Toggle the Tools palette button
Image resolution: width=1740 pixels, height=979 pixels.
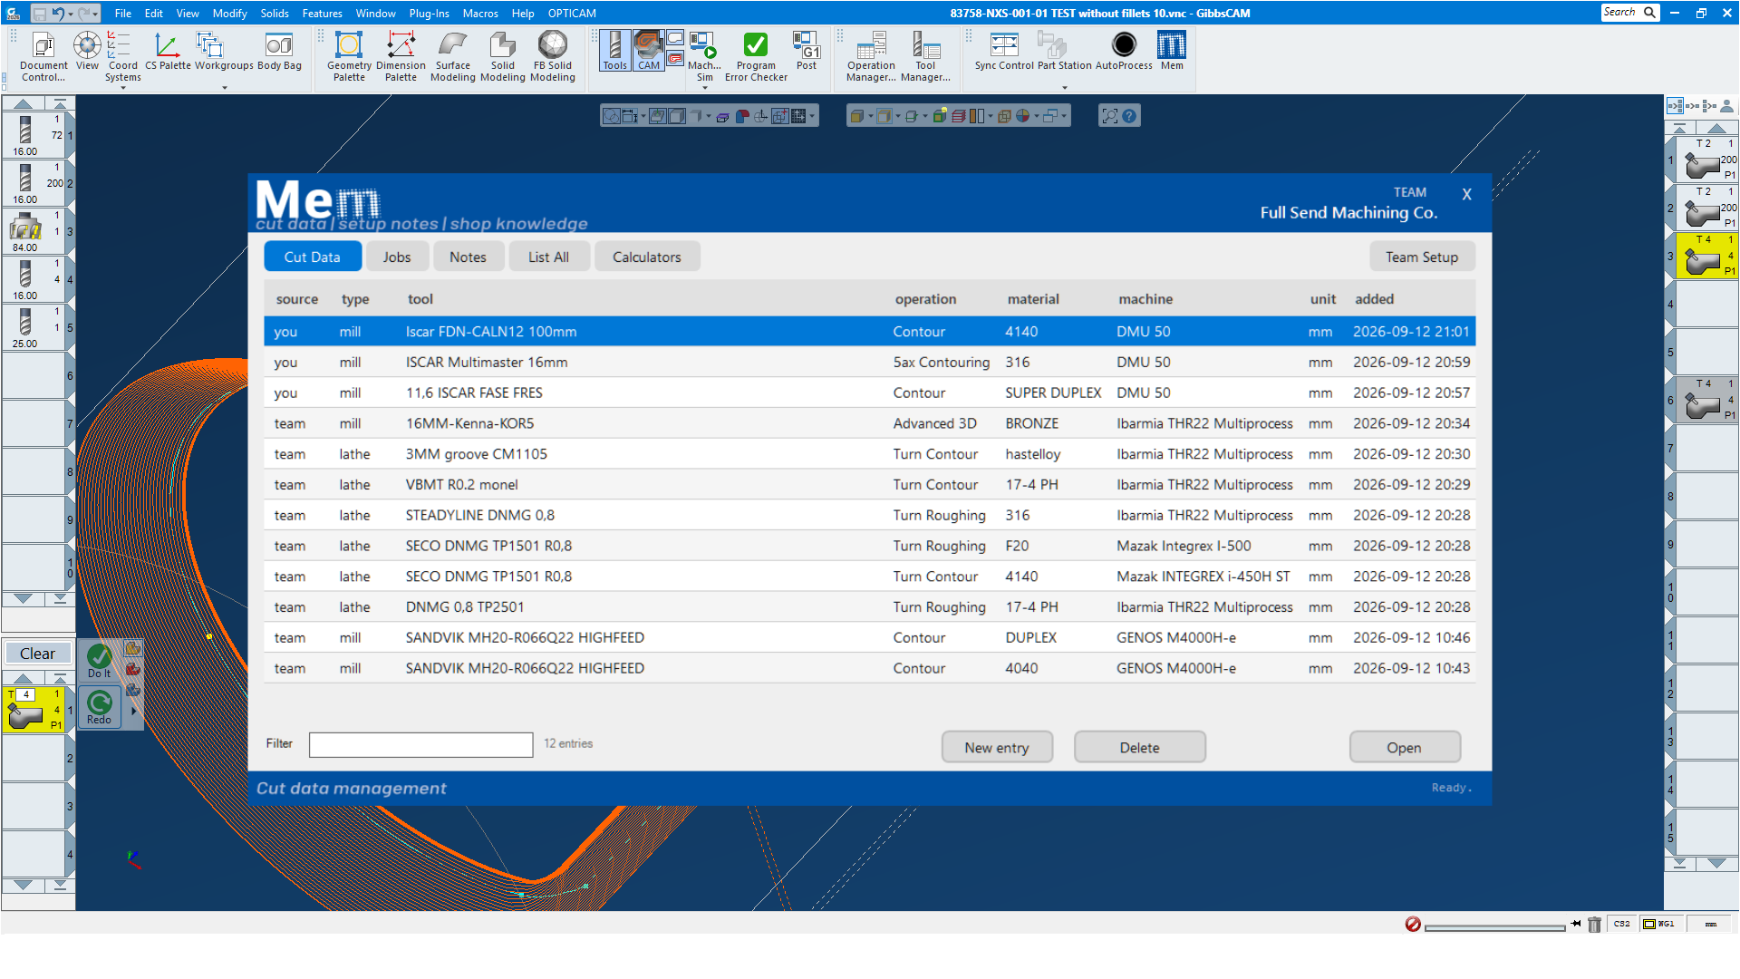615,51
